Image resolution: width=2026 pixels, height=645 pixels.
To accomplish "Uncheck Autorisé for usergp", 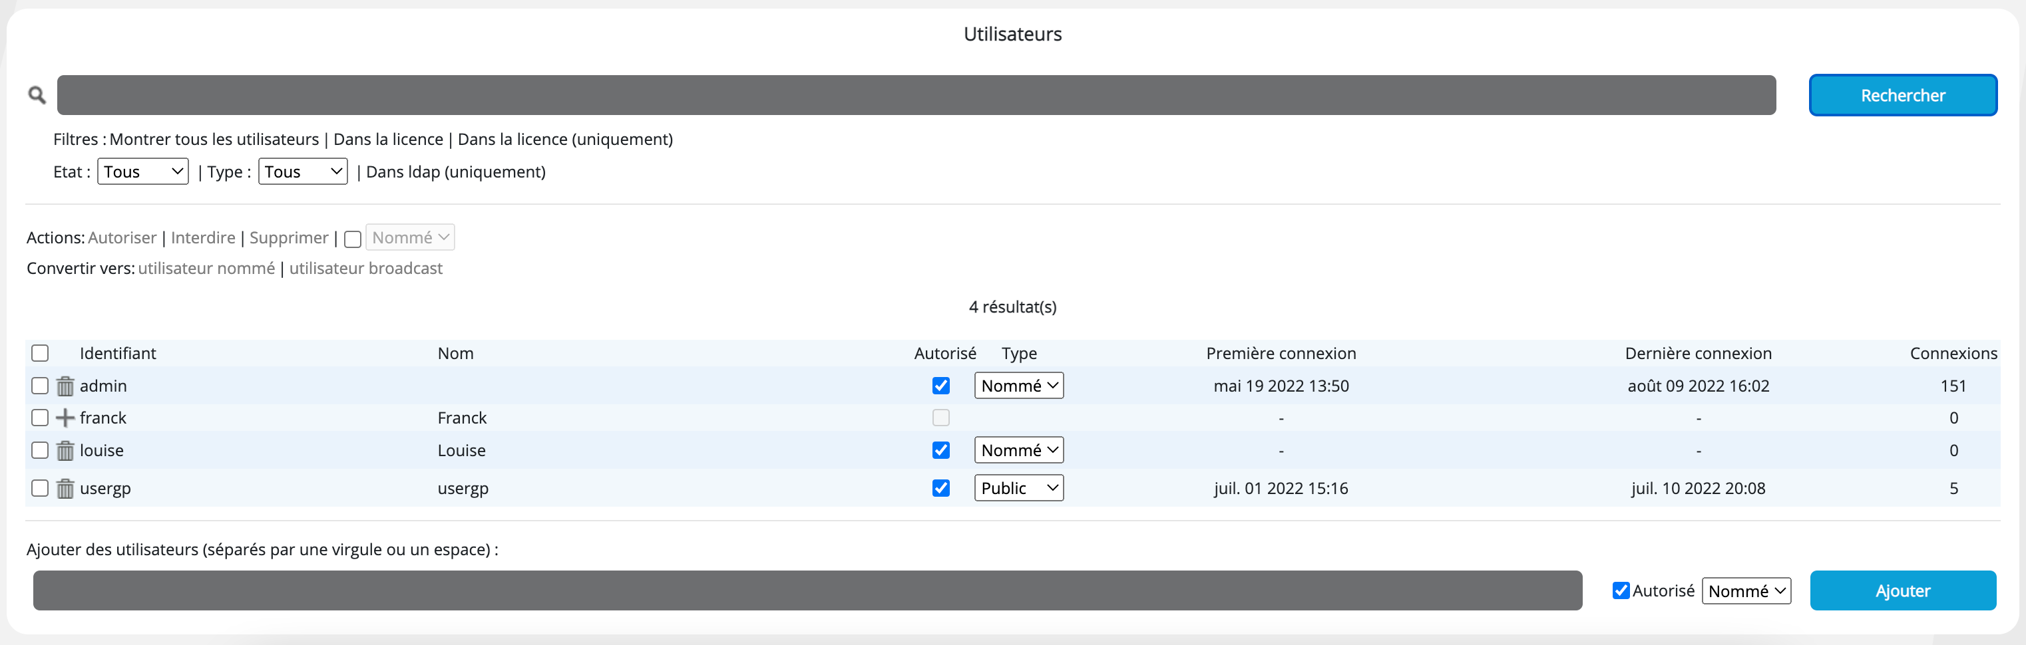I will [x=940, y=488].
